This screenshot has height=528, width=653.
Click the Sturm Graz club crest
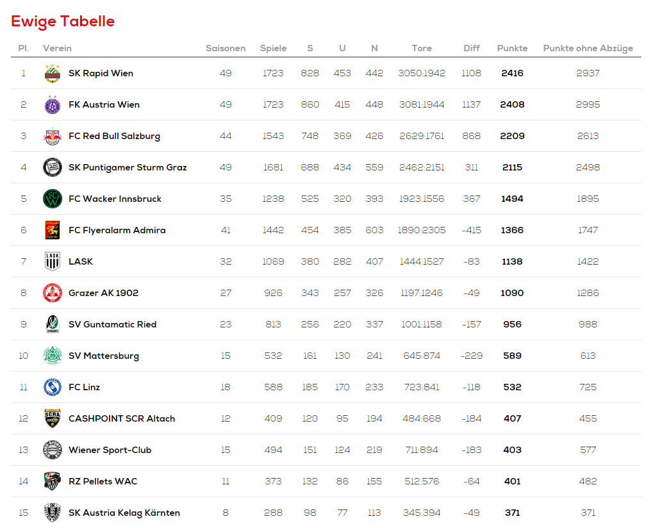pos(53,167)
